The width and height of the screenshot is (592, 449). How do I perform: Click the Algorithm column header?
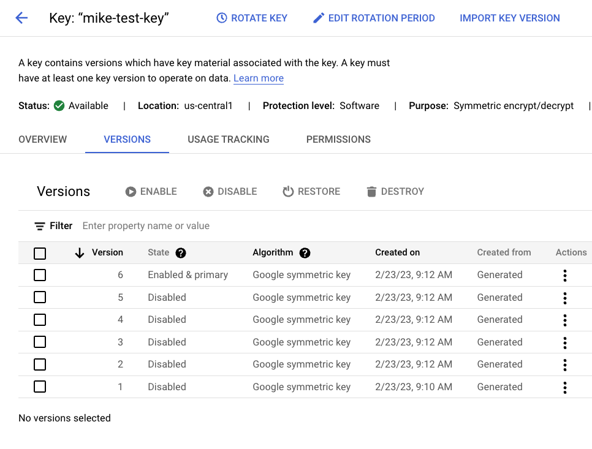click(273, 252)
